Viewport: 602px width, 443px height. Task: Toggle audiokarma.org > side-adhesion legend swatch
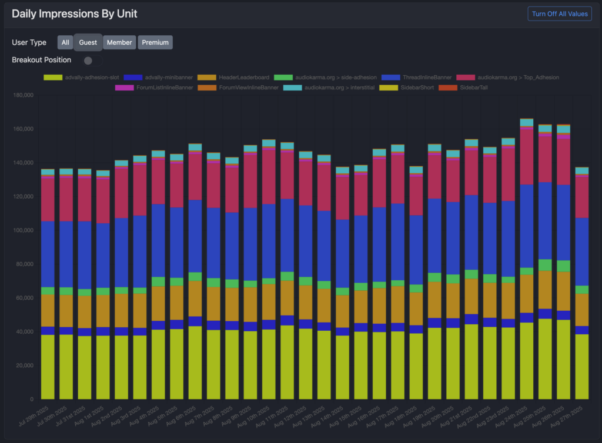[283, 78]
